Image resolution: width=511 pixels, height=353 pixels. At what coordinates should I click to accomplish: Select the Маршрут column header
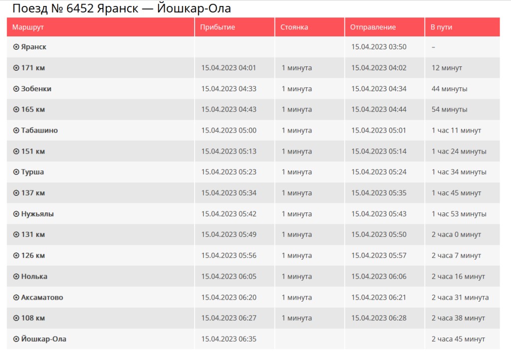[100, 27]
